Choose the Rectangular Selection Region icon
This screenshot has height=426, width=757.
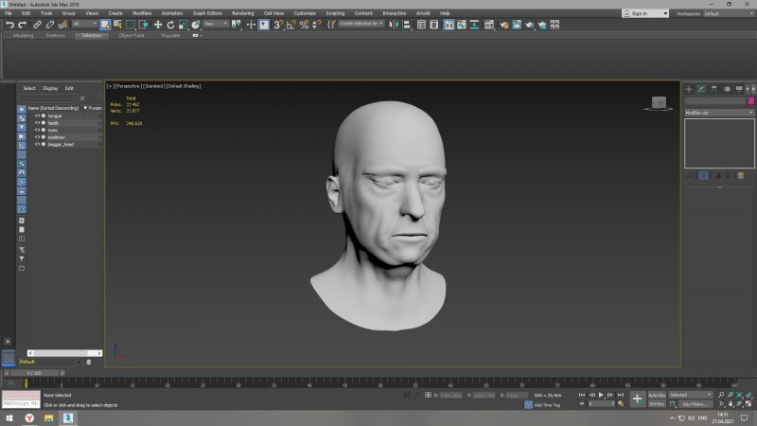(131, 25)
